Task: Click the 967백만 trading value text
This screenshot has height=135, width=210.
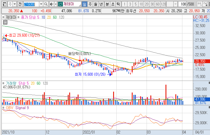Action: pyautogui.click(x=118, y=11)
